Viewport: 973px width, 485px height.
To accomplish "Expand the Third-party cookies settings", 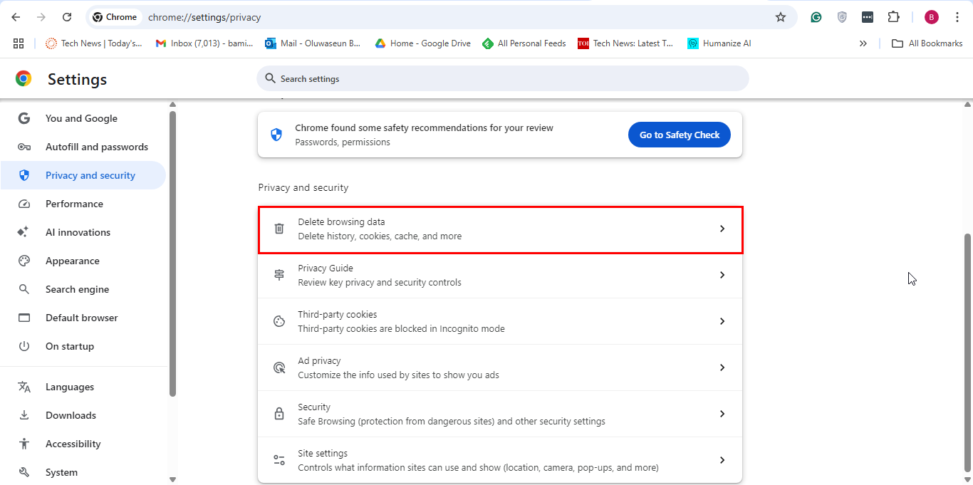I will [x=499, y=321].
